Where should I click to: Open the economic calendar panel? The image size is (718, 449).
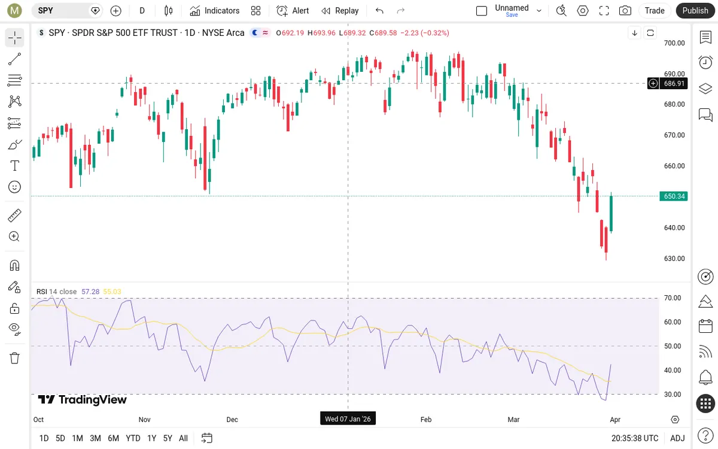706,326
